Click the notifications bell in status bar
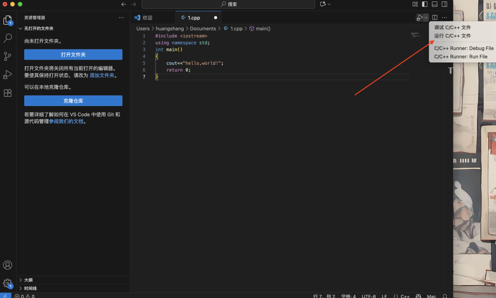The height and width of the screenshot is (298, 496). [445, 296]
